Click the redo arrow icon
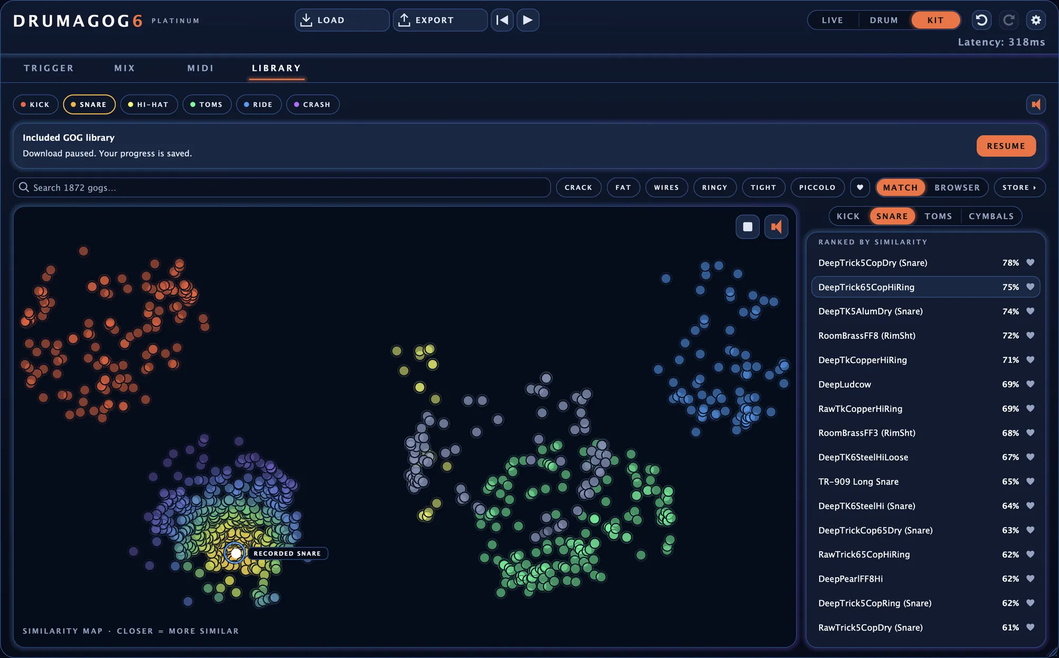The image size is (1059, 658). (1009, 20)
